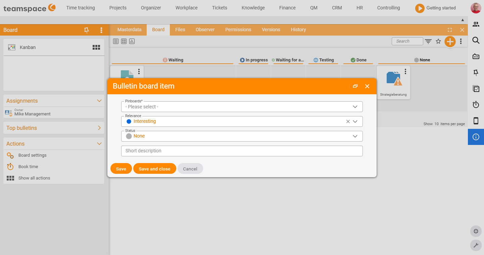Open the wrench tools icon

(476, 245)
